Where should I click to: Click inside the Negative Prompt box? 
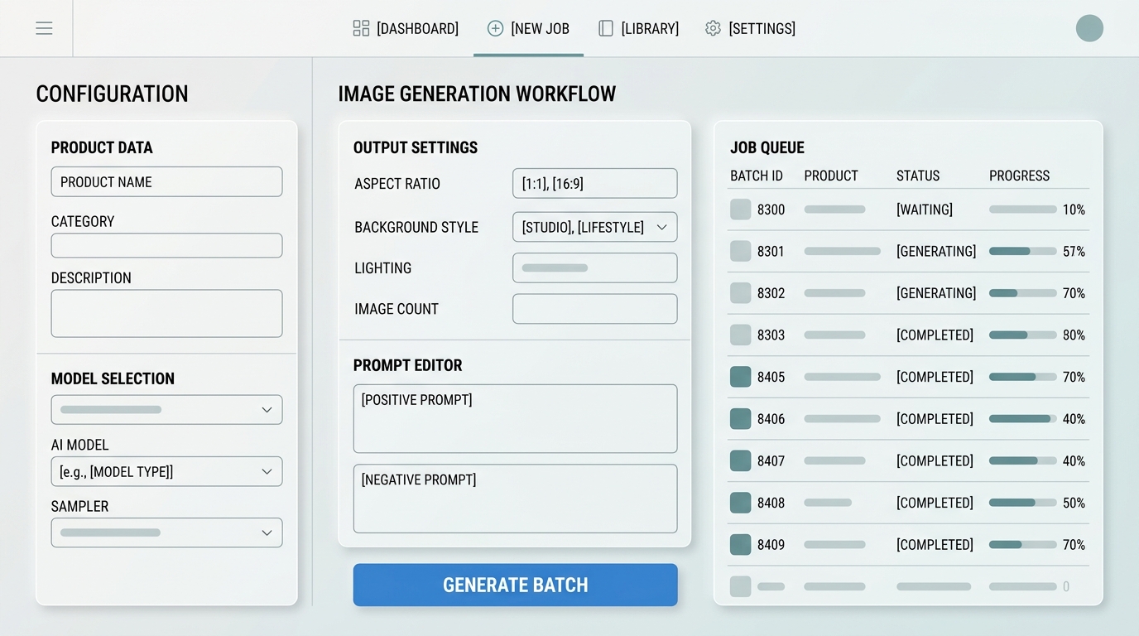point(515,499)
